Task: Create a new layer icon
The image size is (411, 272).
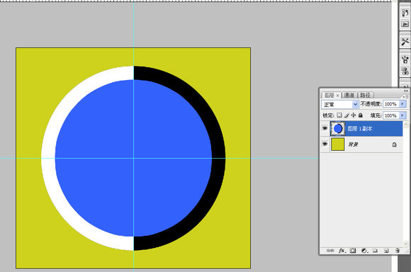Action: tap(386, 251)
